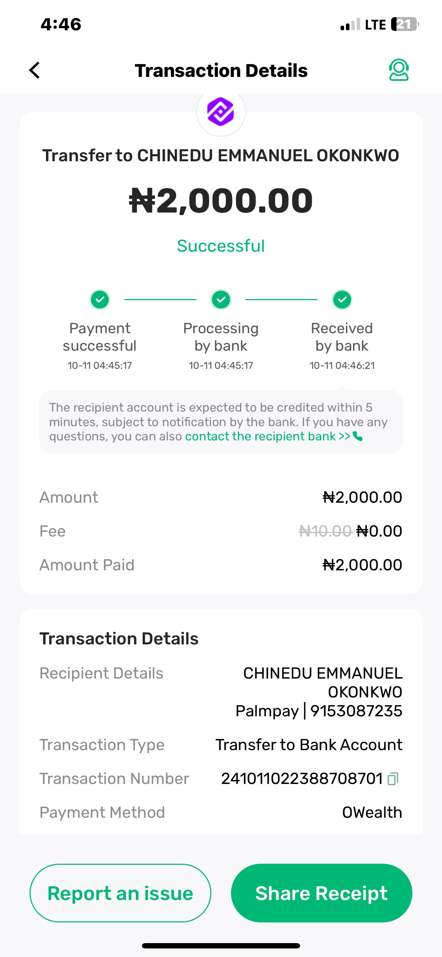
Task: Tap the purple bank logo icon
Action: 221,111
